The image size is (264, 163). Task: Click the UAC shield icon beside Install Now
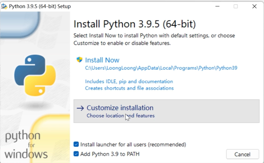[x=79, y=59]
